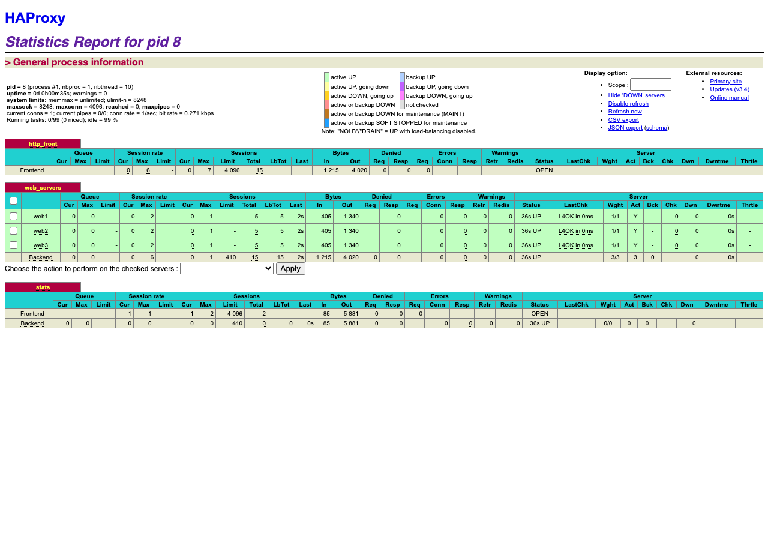
Task: Click Backend label in stats table
Action: pyautogui.click(x=32, y=323)
